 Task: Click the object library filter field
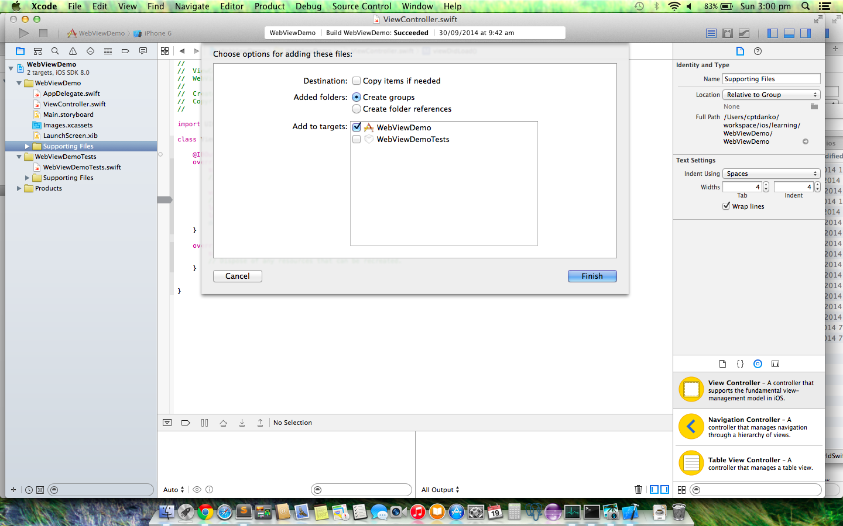point(756,490)
